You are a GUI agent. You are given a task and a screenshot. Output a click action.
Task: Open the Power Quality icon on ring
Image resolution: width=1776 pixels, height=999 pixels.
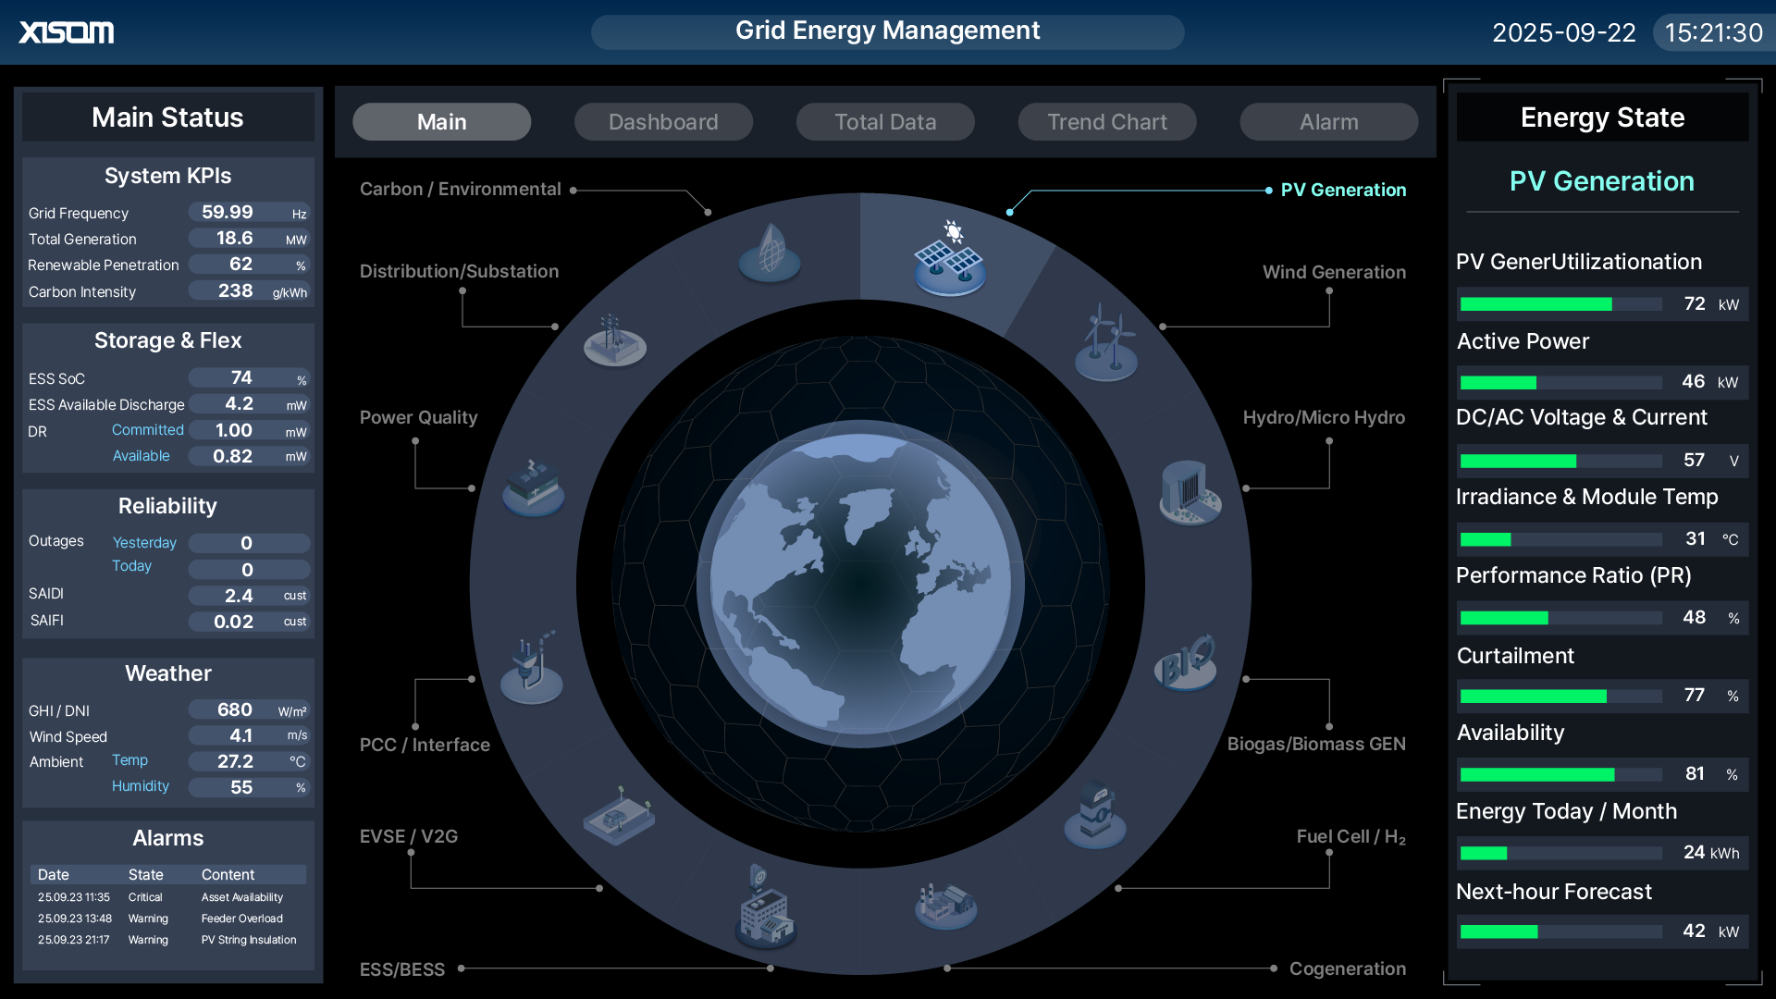[533, 487]
